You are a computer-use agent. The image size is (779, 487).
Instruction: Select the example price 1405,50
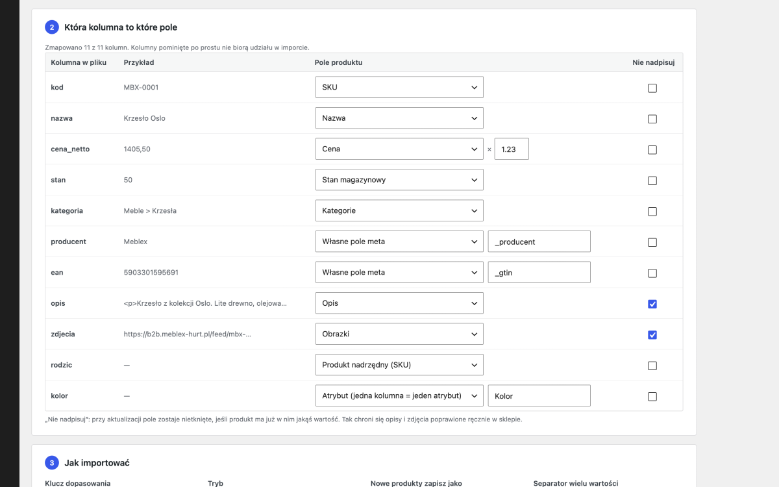coord(137,149)
